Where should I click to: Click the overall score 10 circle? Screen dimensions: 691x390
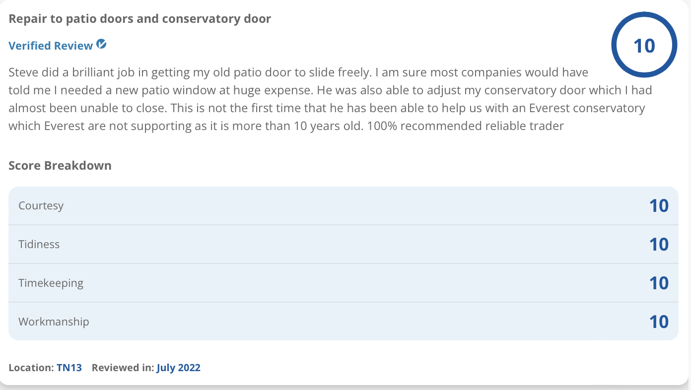[644, 46]
